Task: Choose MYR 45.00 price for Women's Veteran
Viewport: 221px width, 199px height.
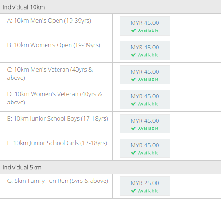Action: 145,99
